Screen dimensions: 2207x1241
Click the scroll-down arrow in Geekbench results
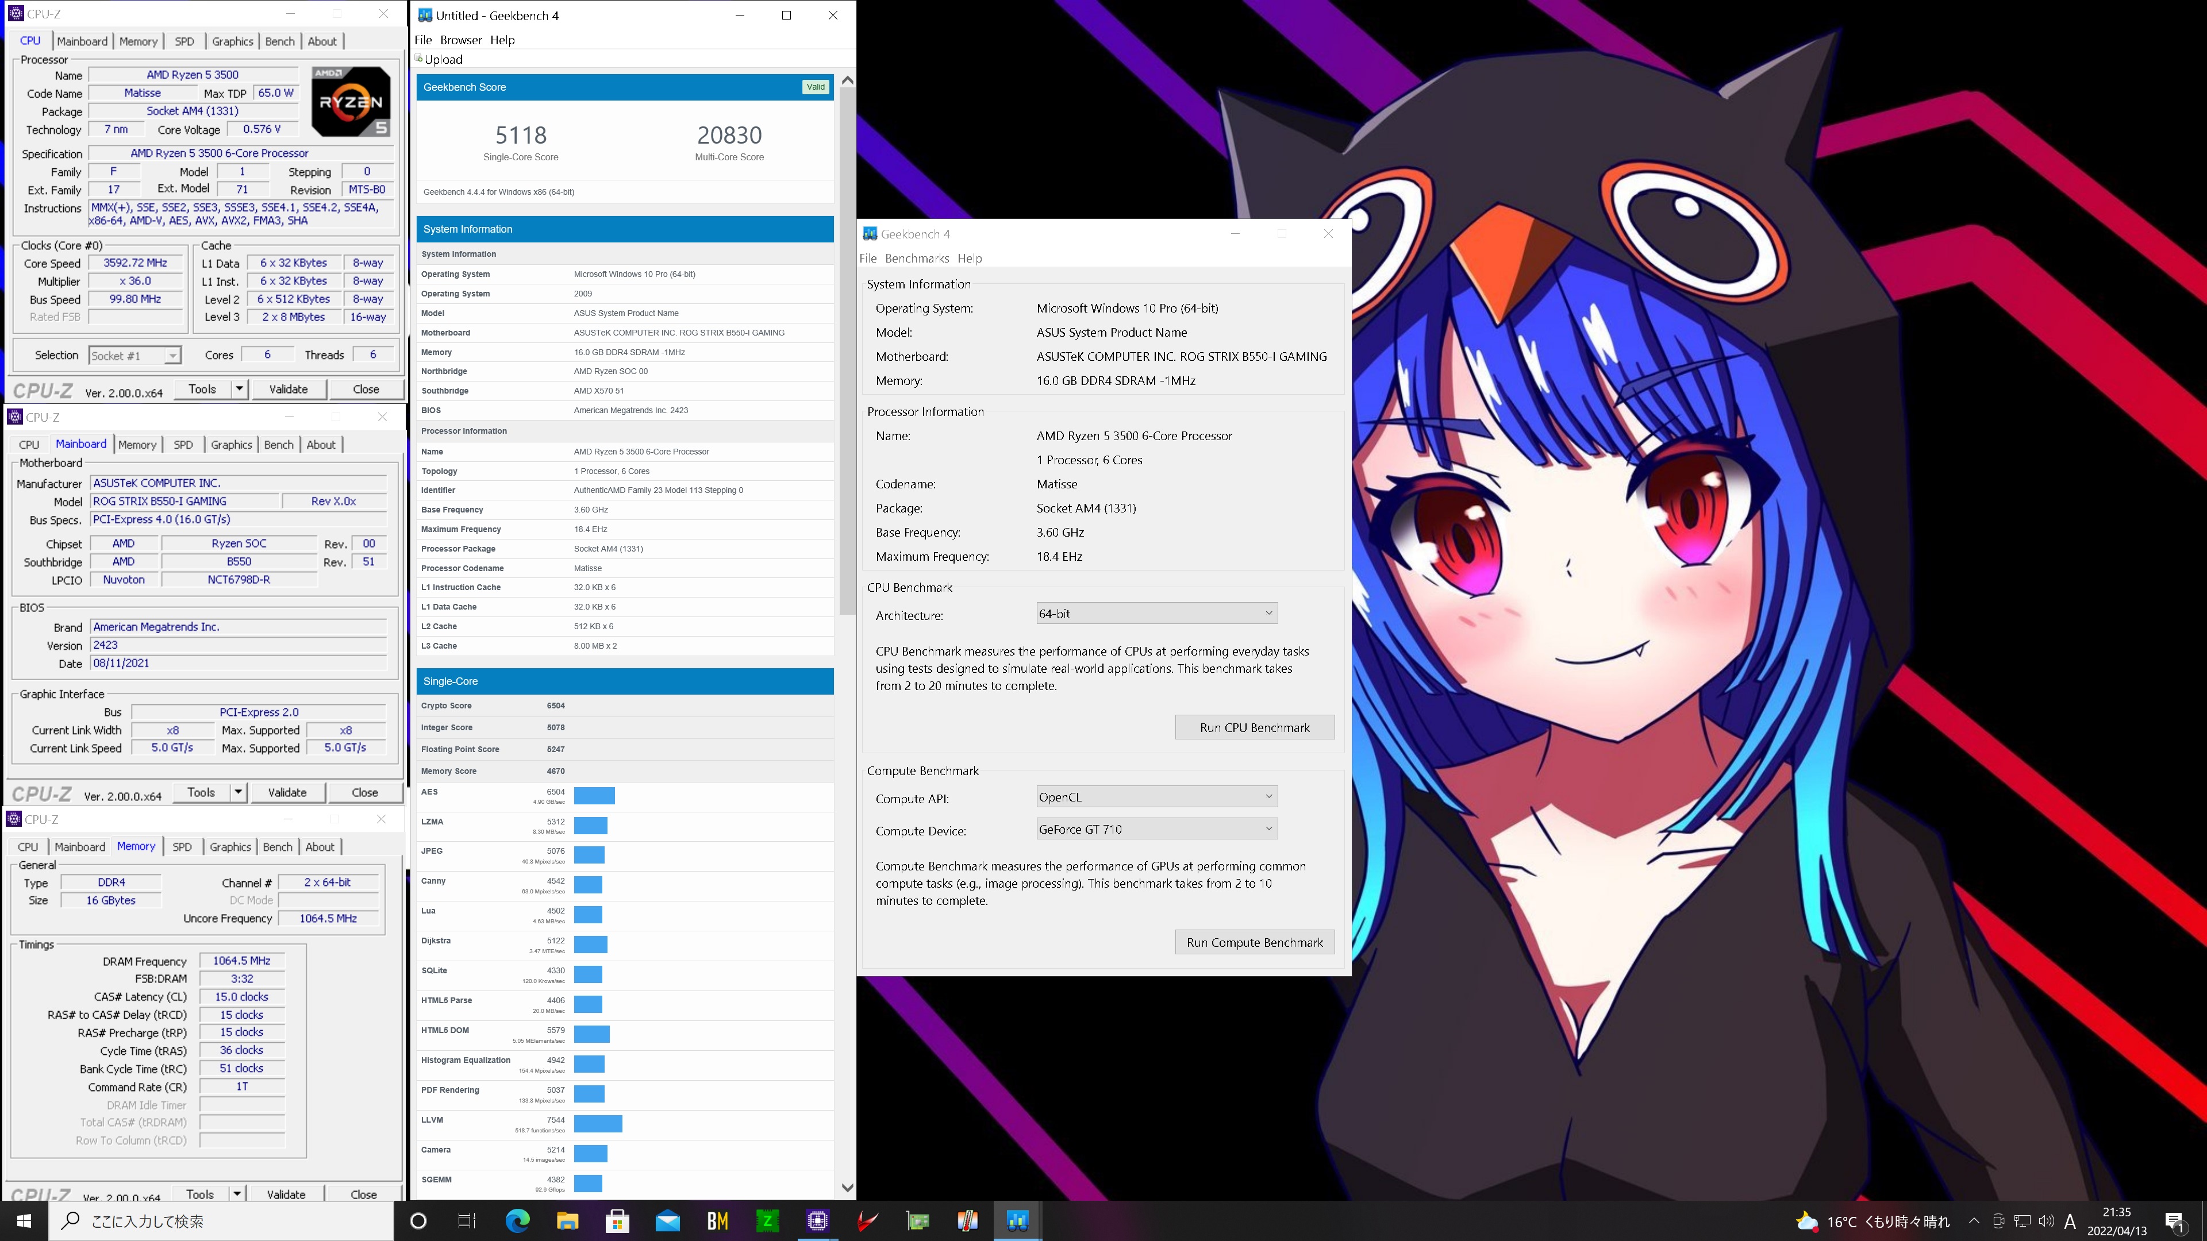tap(847, 1188)
